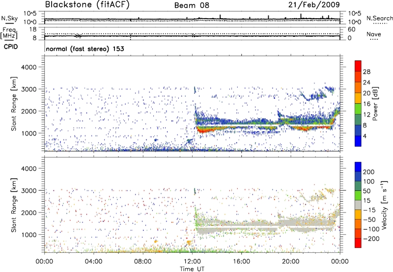Click the 'Freq. [MHz]' axis label
393x272 pixels.
[x=9, y=33]
